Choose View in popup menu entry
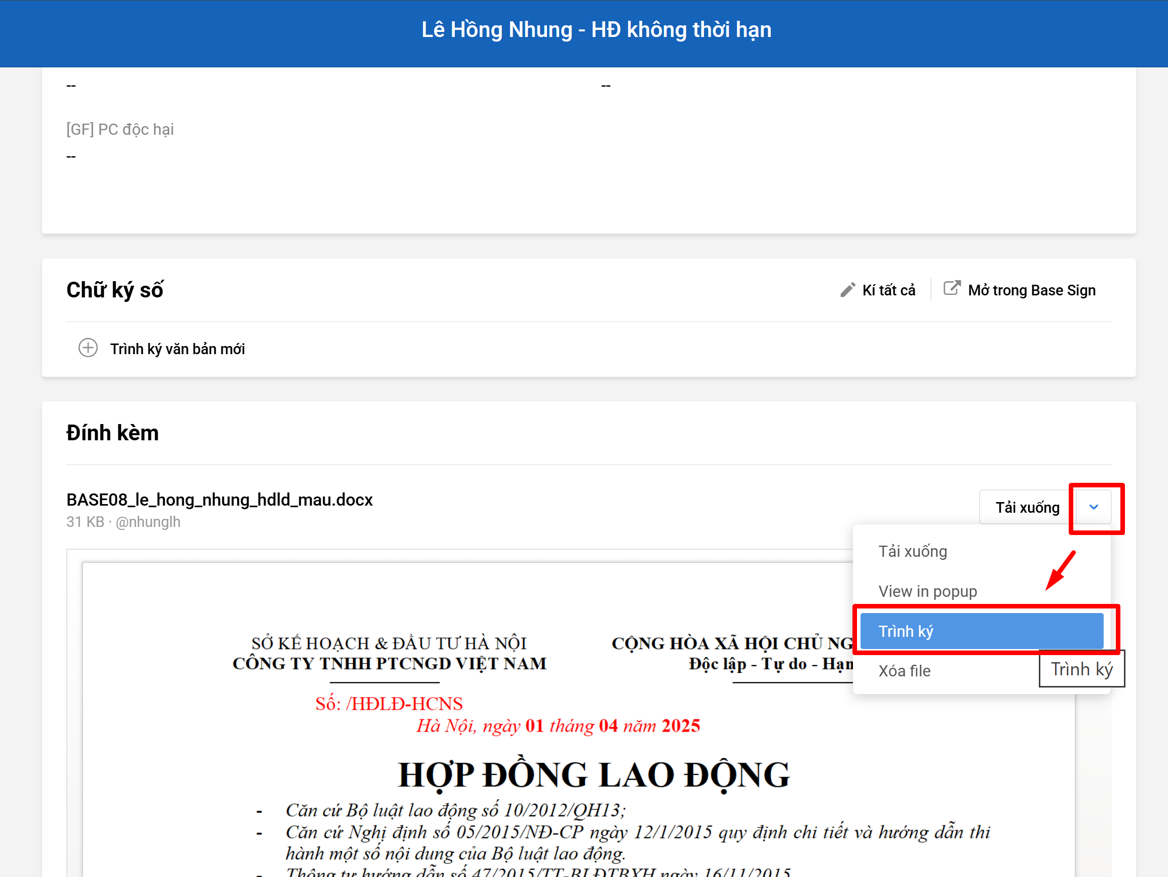This screenshot has width=1168, height=877. point(927,591)
